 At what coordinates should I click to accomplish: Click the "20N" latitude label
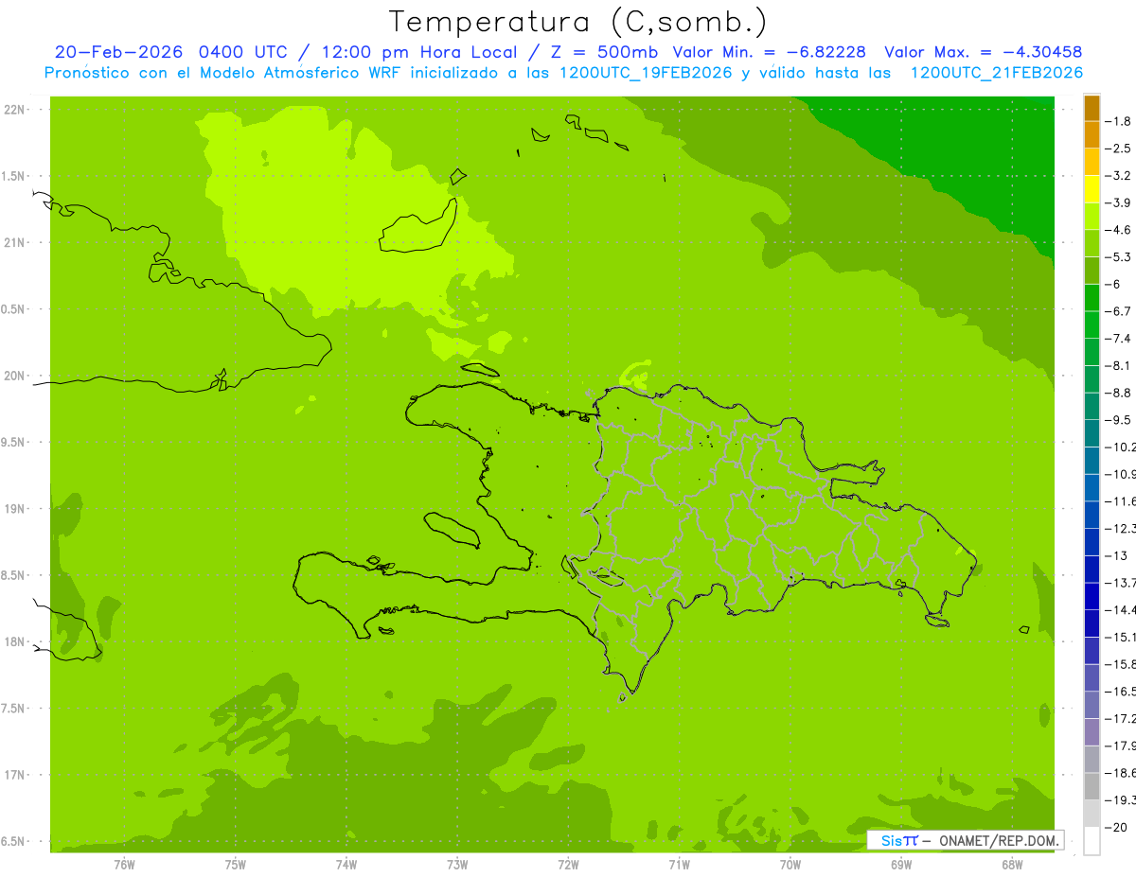point(15,376)
